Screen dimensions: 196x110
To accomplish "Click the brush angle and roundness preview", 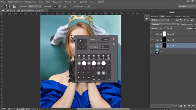I will [82, 44].
